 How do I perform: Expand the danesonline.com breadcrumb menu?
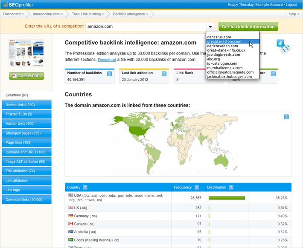click(x=48, y=14)
